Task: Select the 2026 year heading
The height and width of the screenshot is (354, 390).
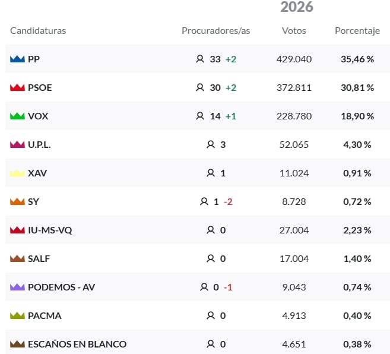Action: point(296,7)
